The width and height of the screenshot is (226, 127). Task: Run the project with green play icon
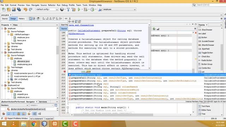79,10
